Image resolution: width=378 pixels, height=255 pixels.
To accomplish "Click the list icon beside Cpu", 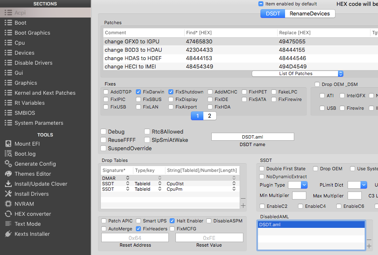I will (8, 43).
